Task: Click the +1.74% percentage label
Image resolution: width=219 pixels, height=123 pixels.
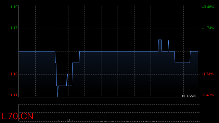Action: [208, 28]
